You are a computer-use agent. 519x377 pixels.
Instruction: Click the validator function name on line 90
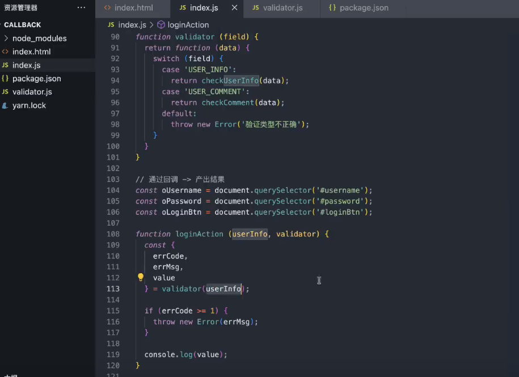(x=195, y=37)
